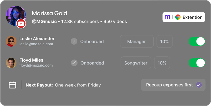Click the purple Mozaic m logo
Image resolution: width=211 pixels, height=106 pixels.
point(167,17)
